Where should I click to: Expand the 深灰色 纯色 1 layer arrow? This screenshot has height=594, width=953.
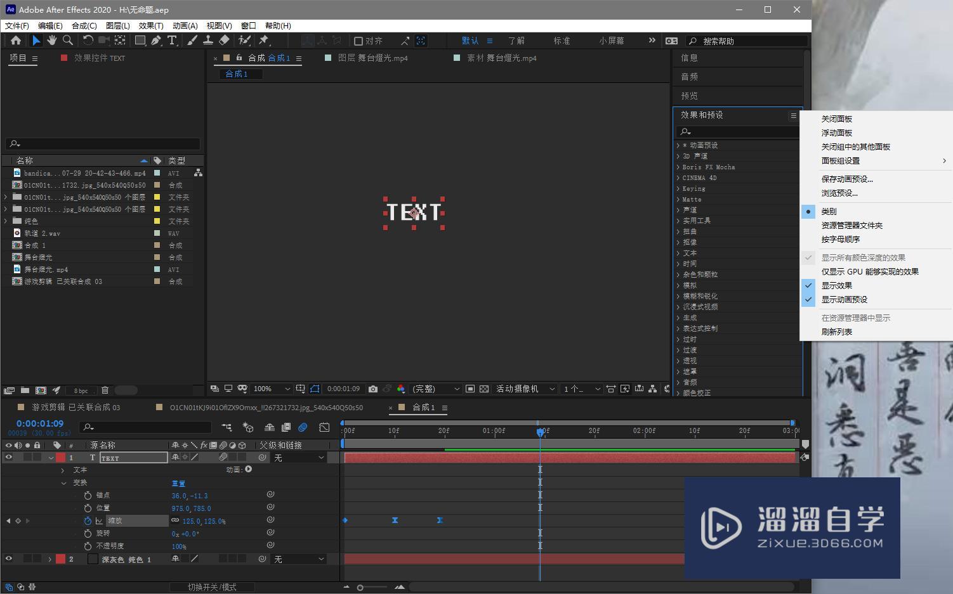(x=49, y=559)
